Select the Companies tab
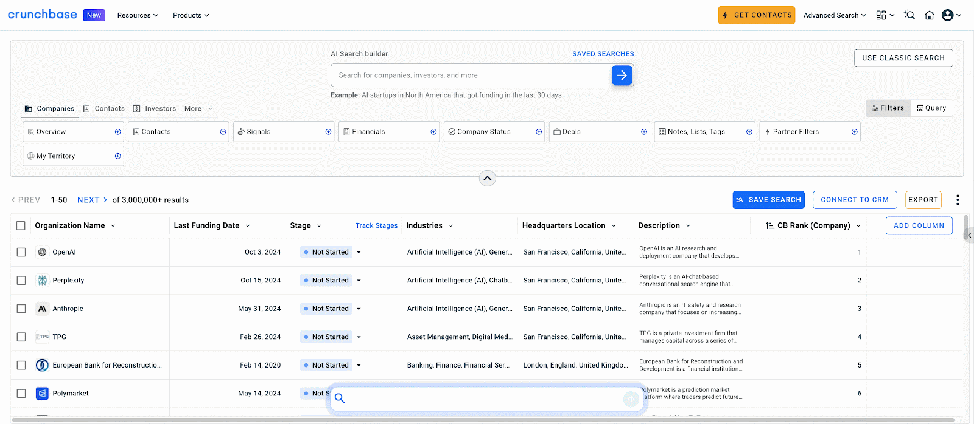 click(49, 109)
